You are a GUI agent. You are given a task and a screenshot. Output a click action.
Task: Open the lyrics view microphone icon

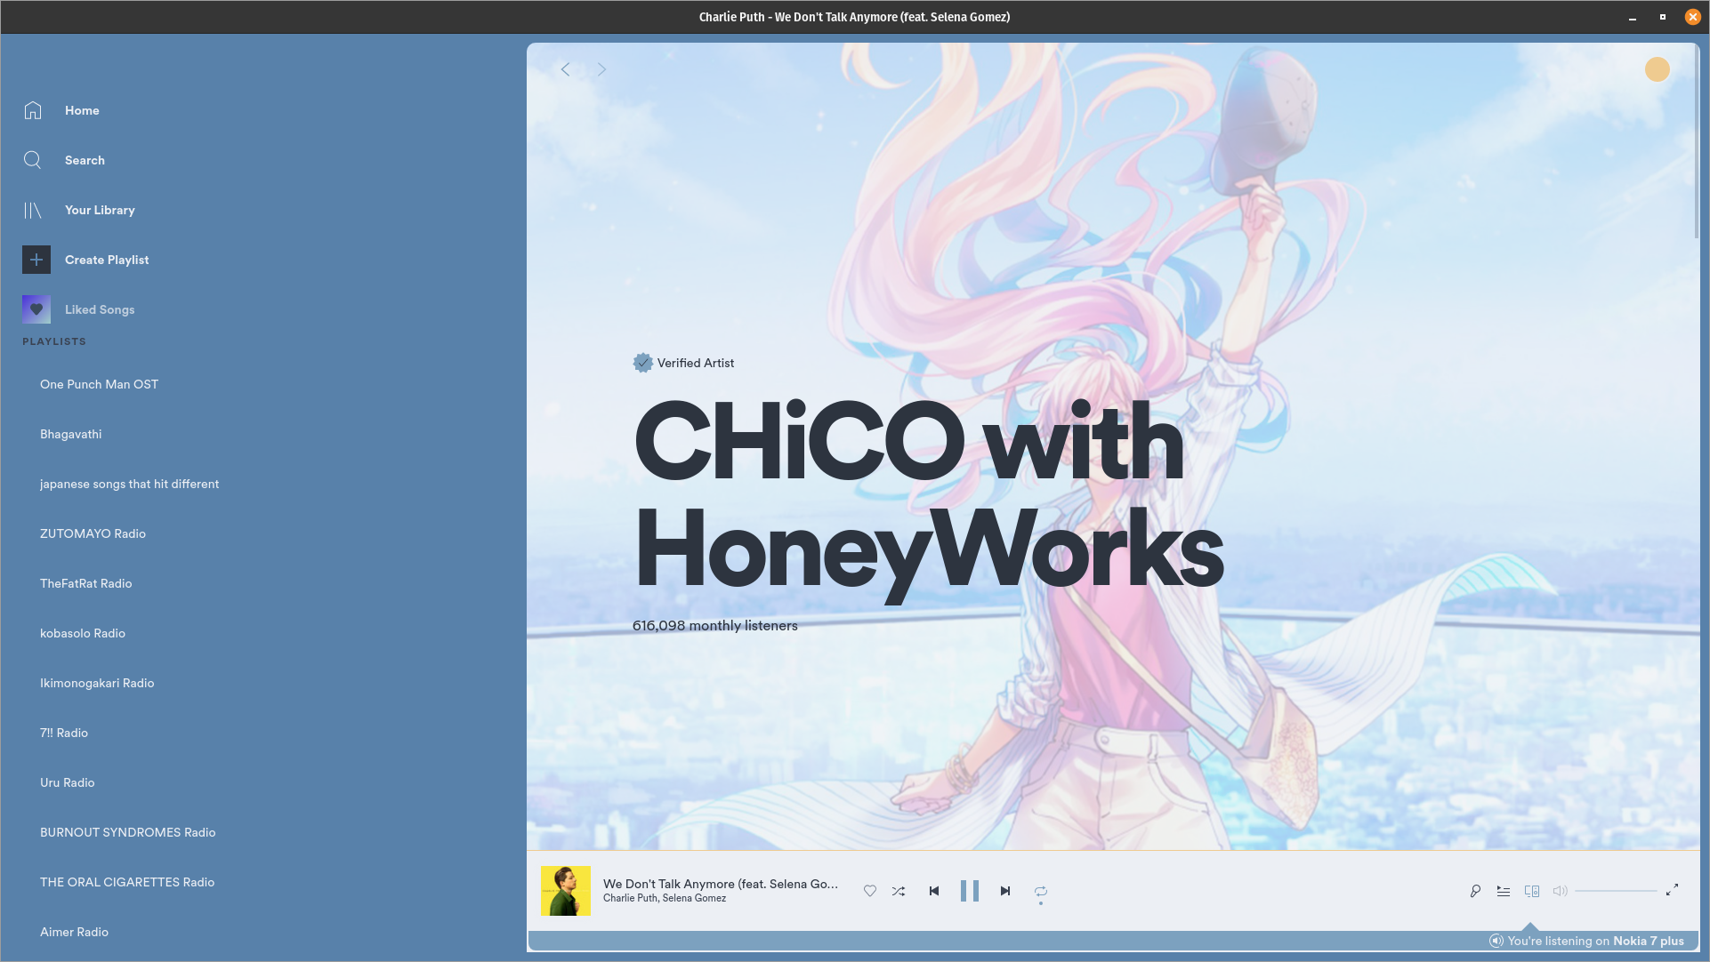coord(1475,891)
